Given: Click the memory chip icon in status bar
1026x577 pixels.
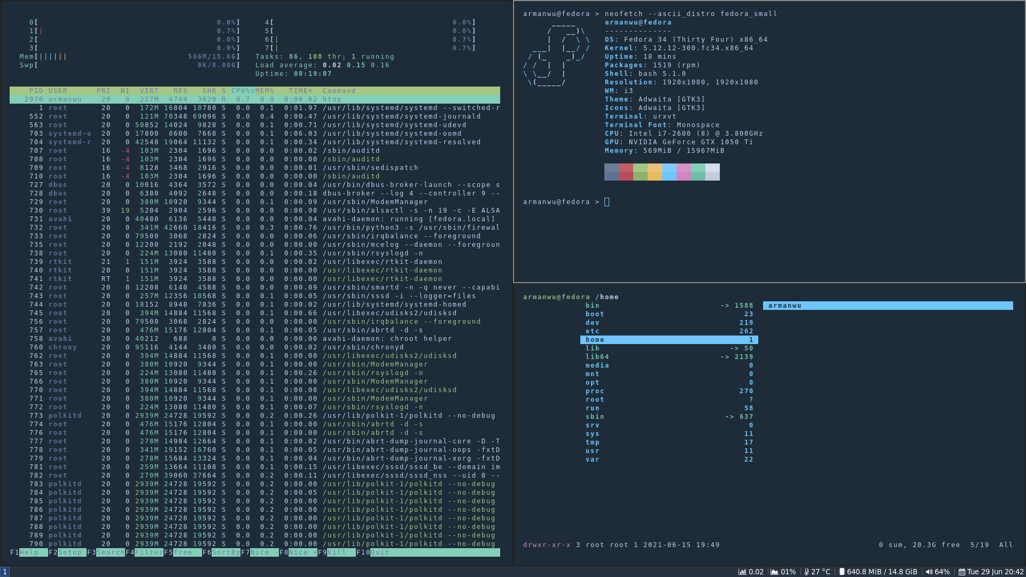Looking at the screenshot, I should click(842, 572).
